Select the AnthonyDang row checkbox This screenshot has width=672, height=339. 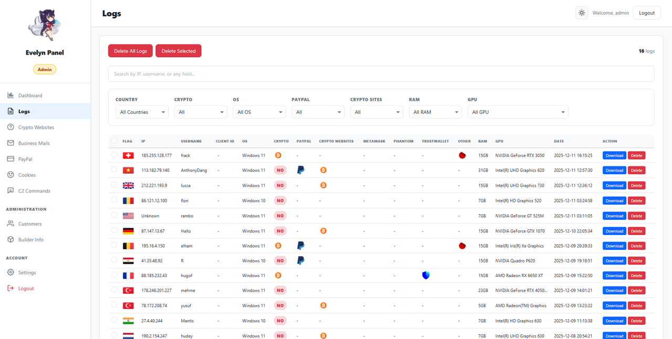tap(114, 170)
